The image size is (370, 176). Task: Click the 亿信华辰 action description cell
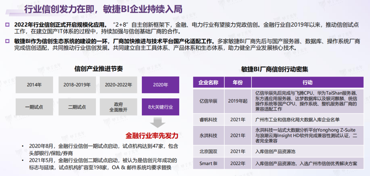coord(307,101)
